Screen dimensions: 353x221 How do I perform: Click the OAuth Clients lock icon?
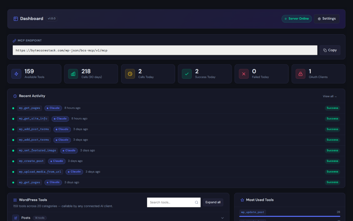coord(301,74)
